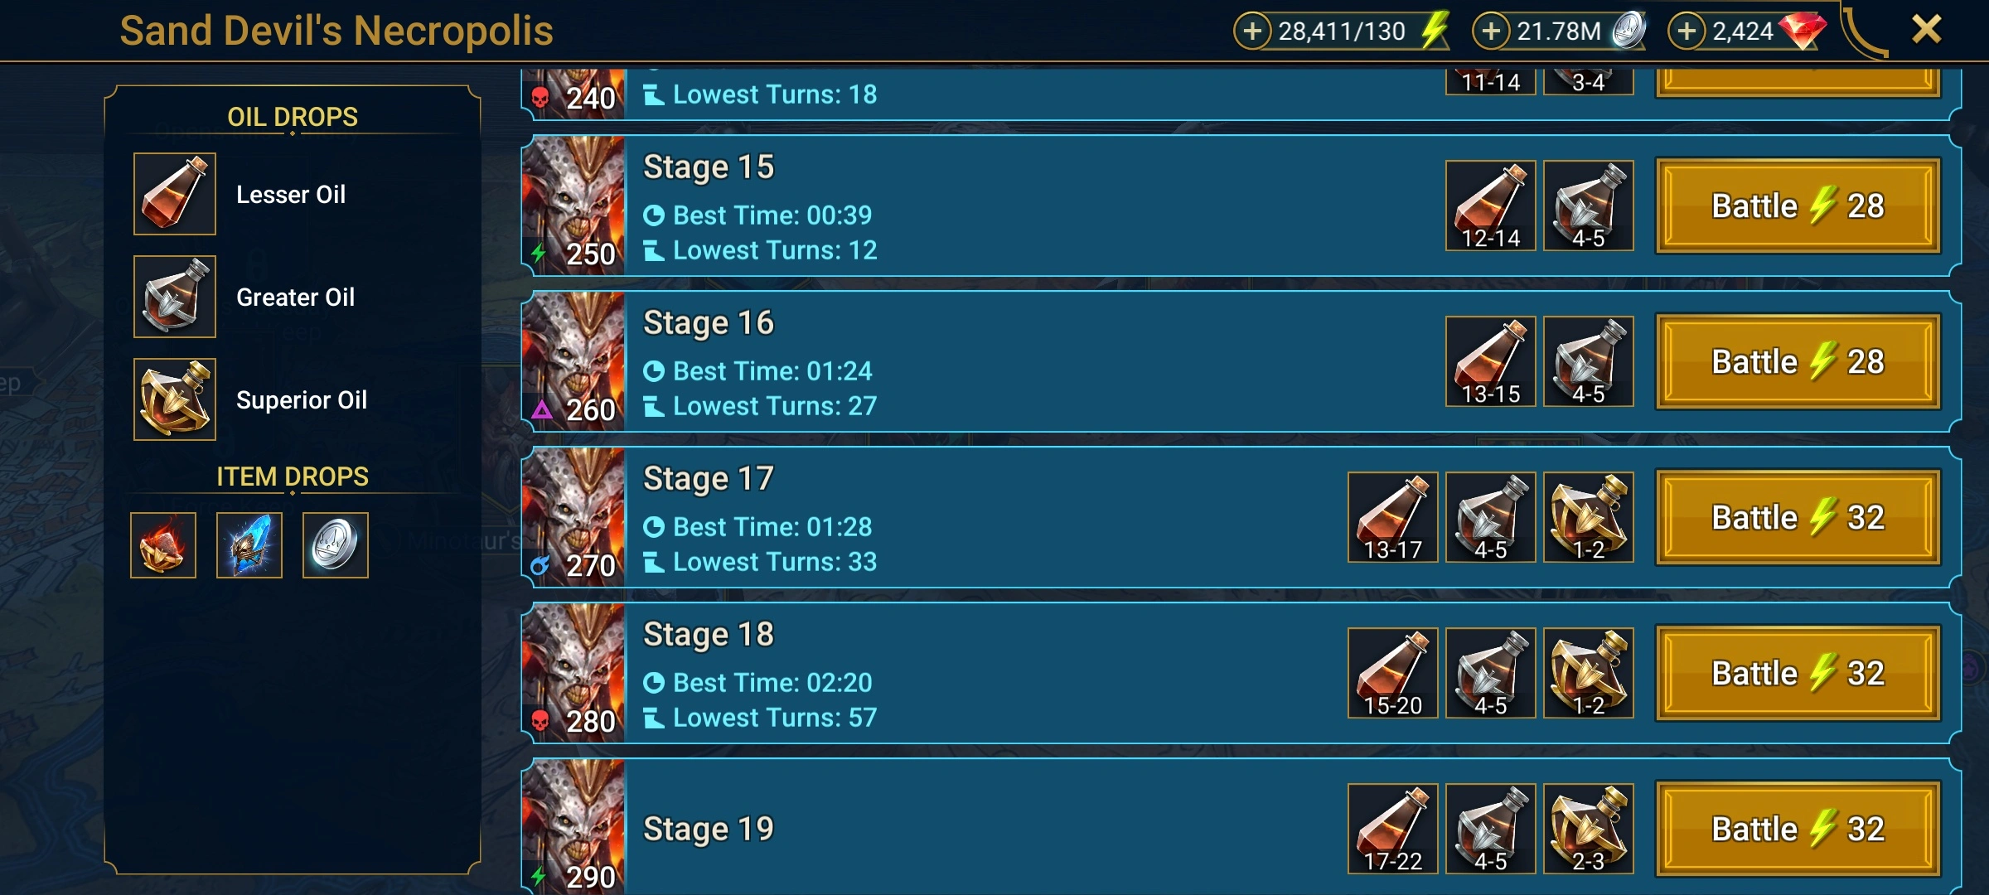Start Stage 19 Battle for 32 energy

[x=1798, y=829]
